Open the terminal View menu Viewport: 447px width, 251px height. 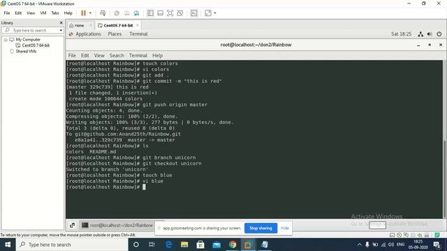(x=99, y=56)
